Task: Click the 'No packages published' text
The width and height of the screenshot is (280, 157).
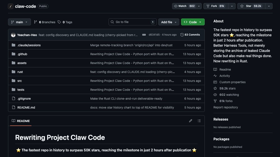Action: point(228,147)
